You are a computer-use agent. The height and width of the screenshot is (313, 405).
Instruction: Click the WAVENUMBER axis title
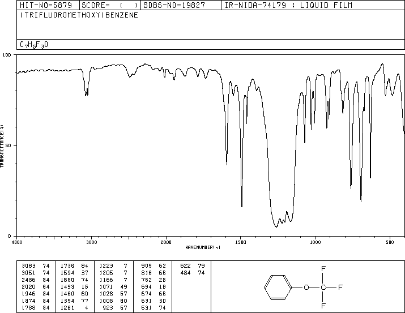click(x=203, y=247)
